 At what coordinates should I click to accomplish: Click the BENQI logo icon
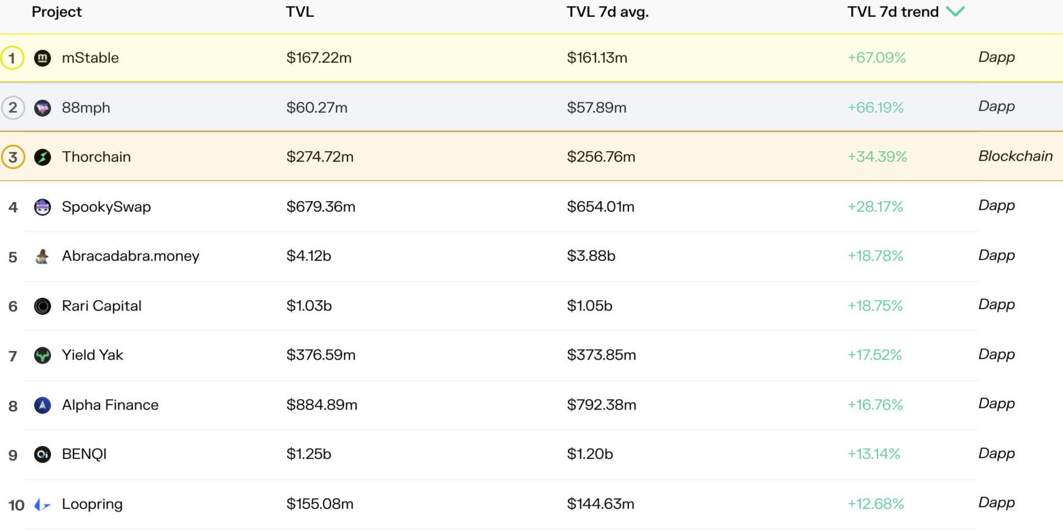pos(43,454)
